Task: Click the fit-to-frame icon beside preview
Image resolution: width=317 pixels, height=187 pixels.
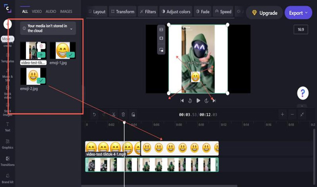Action: (161, 30)
